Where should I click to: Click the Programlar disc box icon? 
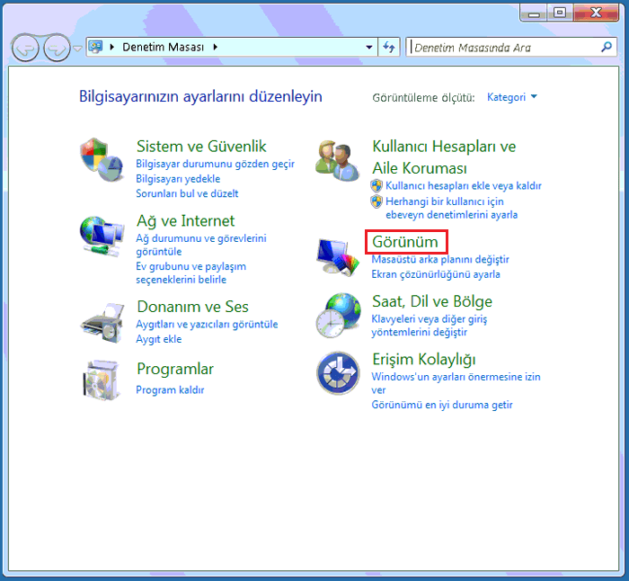pos(102,380)
